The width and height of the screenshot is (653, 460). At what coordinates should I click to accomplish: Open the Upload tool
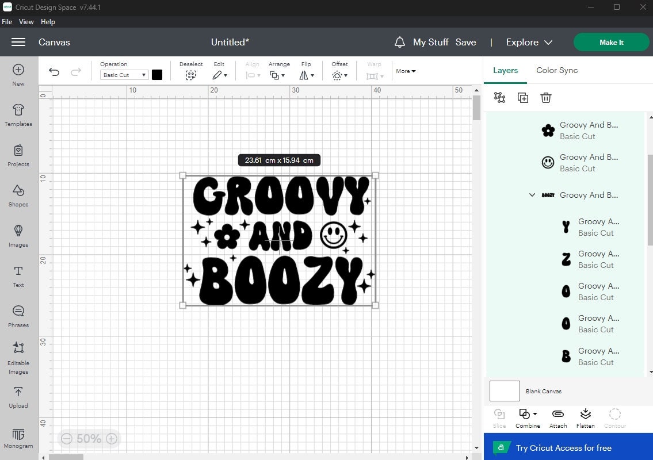coord(18,397)
